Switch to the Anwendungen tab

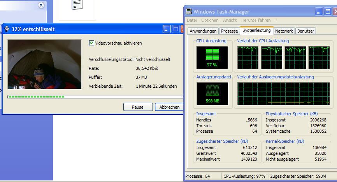[203, 31]
